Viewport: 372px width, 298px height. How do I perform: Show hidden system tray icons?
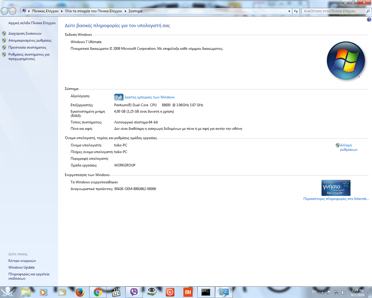coord(322,292)
